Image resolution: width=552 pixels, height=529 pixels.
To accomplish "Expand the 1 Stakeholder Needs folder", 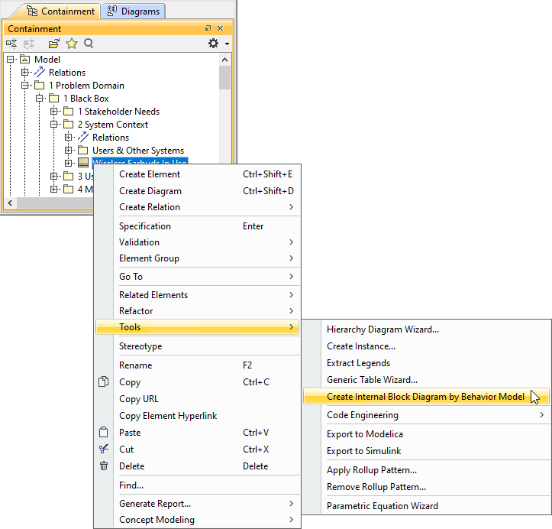I will coord(54,112).
